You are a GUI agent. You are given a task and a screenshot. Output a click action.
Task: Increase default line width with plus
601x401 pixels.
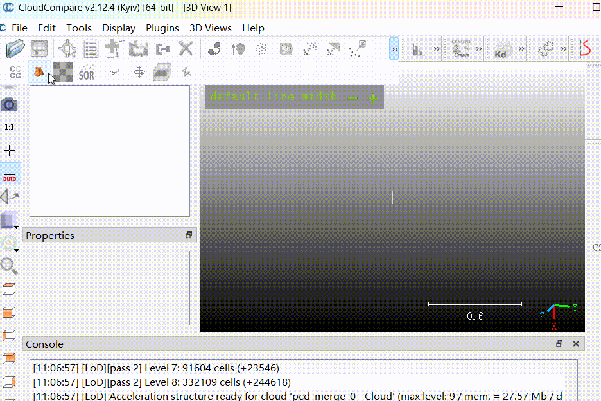[x=372, y=98]
